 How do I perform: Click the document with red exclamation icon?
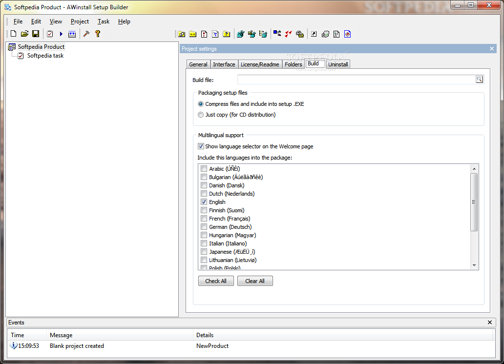(x=204, y=34)
